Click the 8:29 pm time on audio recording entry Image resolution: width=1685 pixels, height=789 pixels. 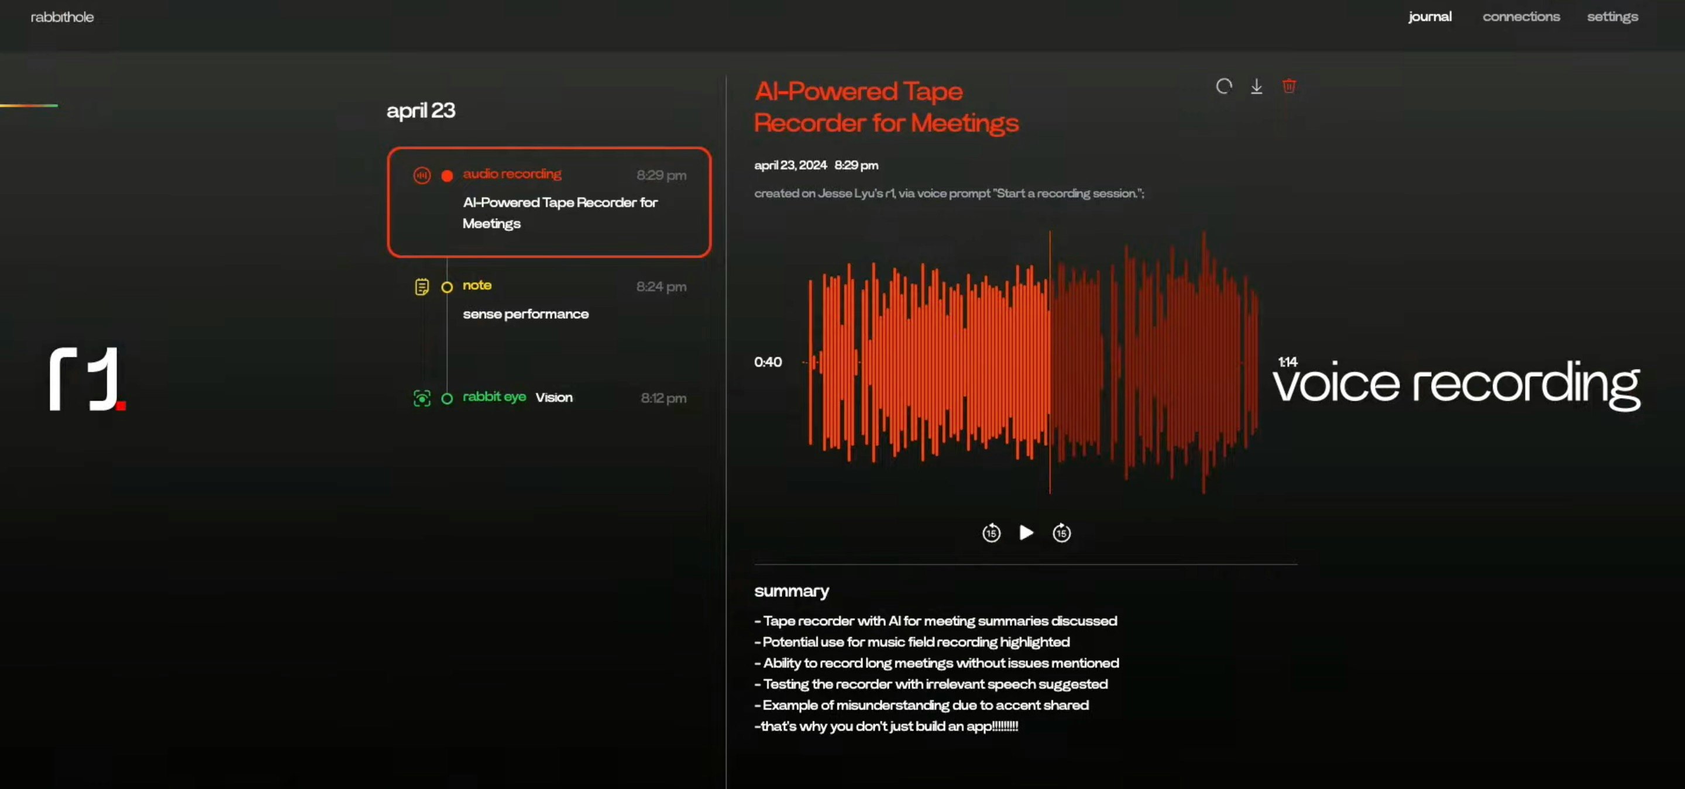[661, 175]
